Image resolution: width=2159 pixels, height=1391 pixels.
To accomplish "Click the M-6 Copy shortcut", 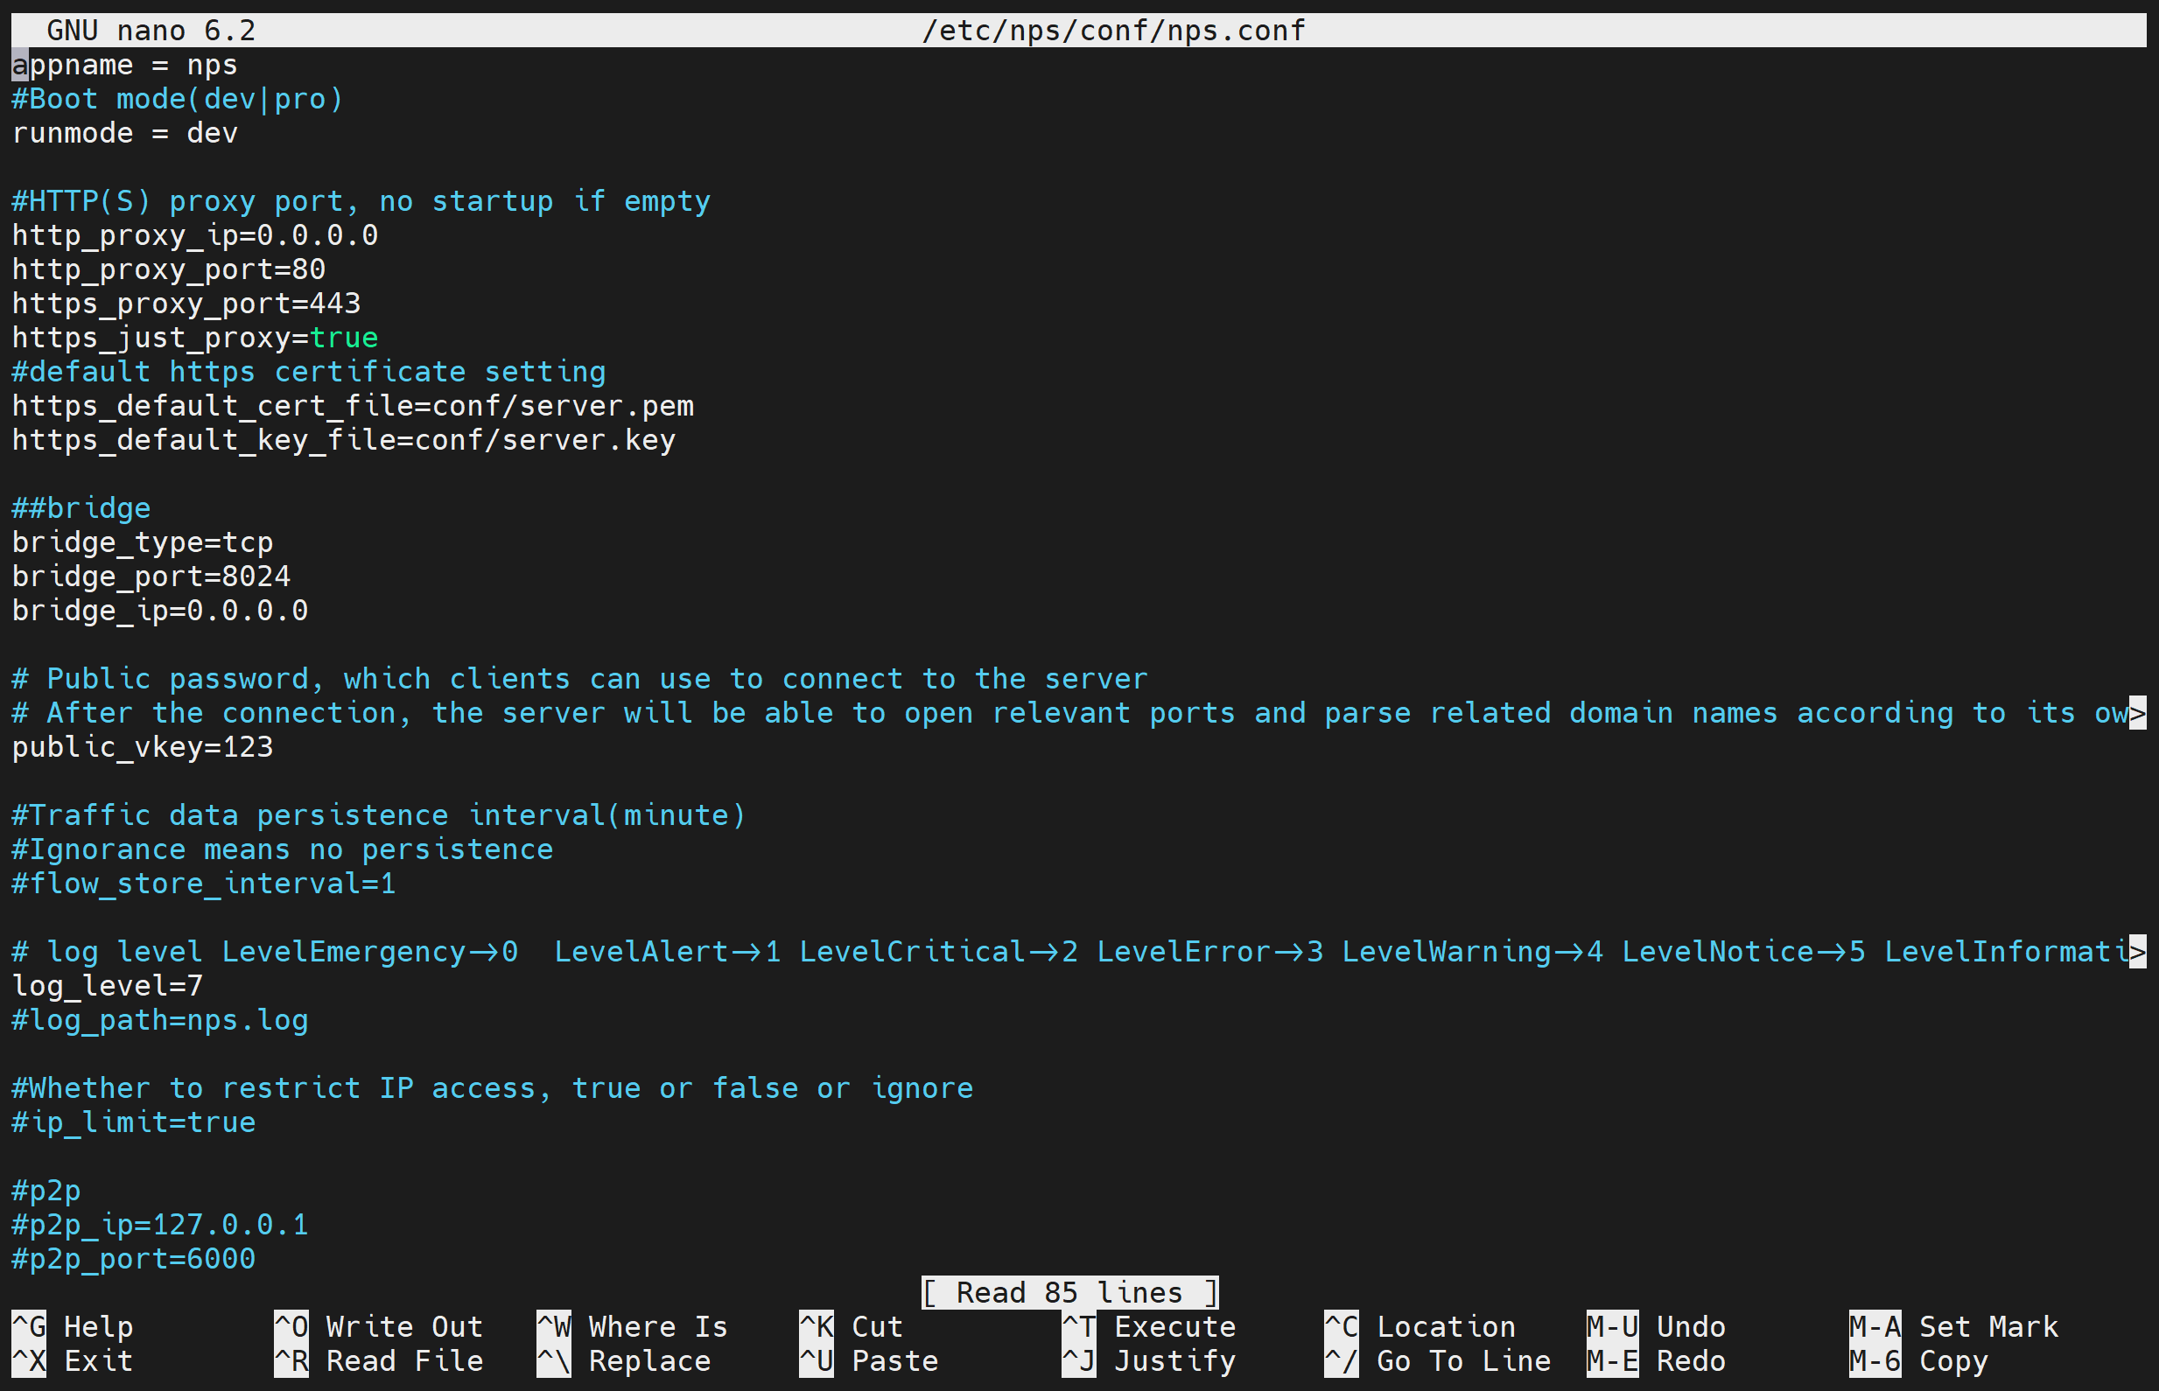I will coord(1918,1360).
